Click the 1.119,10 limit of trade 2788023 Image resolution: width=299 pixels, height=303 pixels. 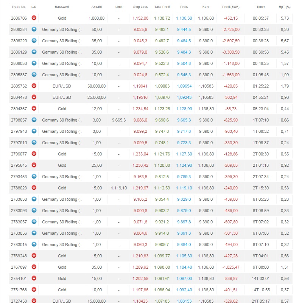pos(119,188)
